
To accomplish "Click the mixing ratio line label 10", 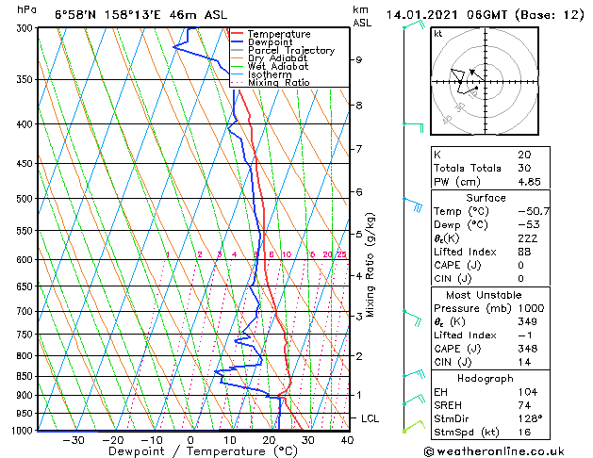I will 287,254.
